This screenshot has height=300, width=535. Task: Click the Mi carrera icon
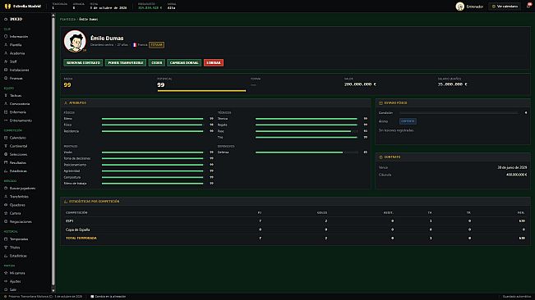point(6,273)
